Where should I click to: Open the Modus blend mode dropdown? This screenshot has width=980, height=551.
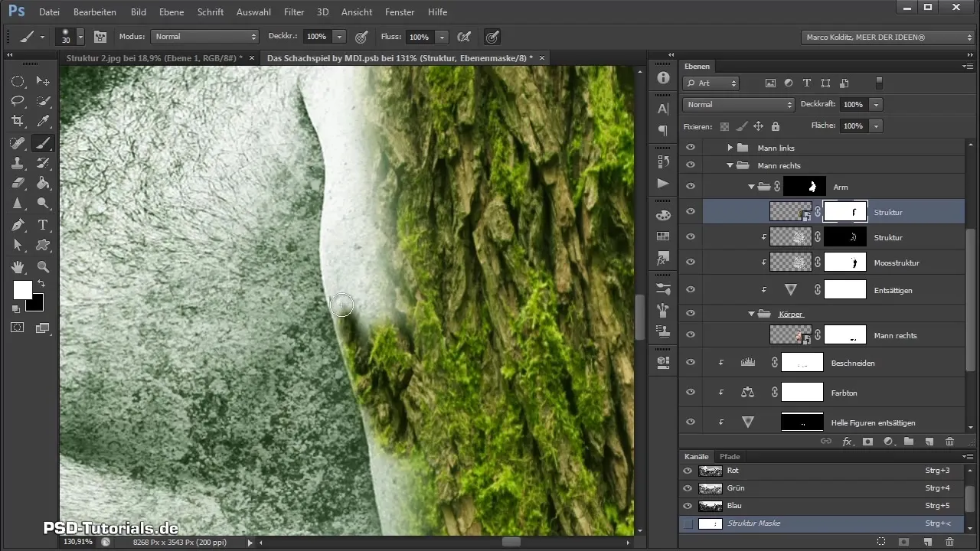tap(205, 37)
